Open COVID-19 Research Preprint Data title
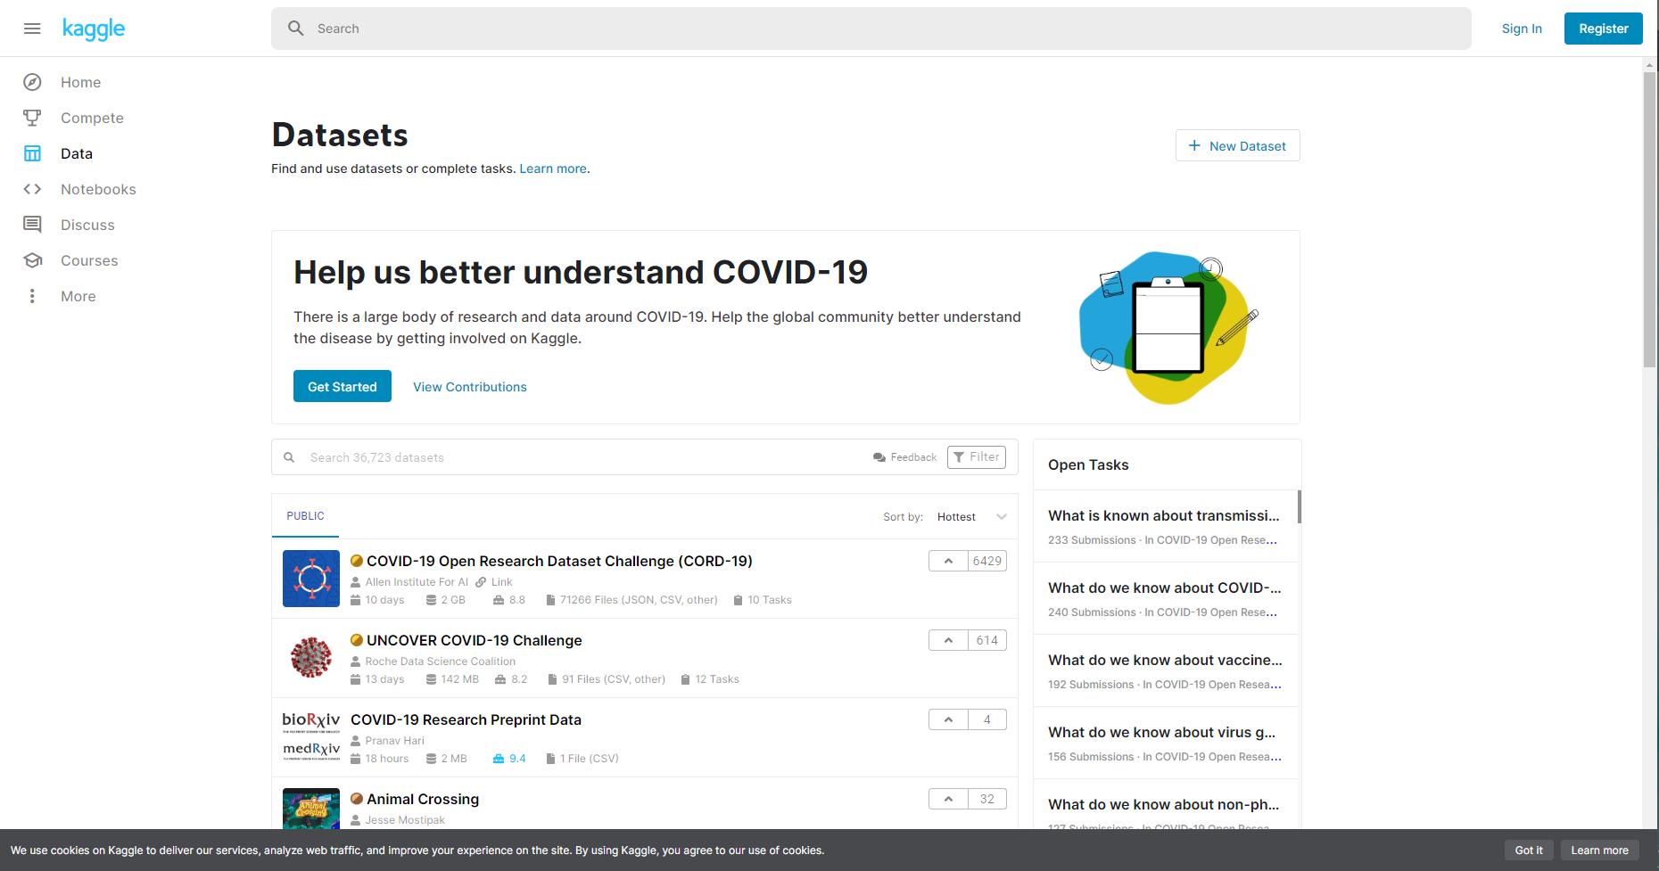 click(466, 719)
